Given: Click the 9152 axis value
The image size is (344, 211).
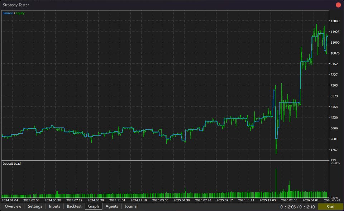Looking at the screenshot, I should 334,64.
